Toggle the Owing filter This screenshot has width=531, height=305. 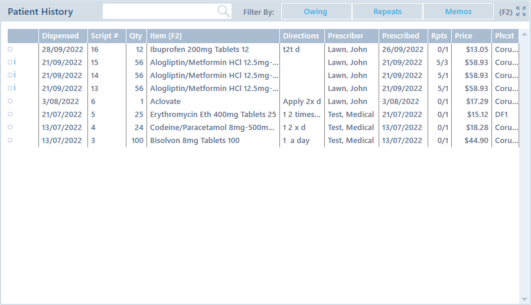point(315,12)
